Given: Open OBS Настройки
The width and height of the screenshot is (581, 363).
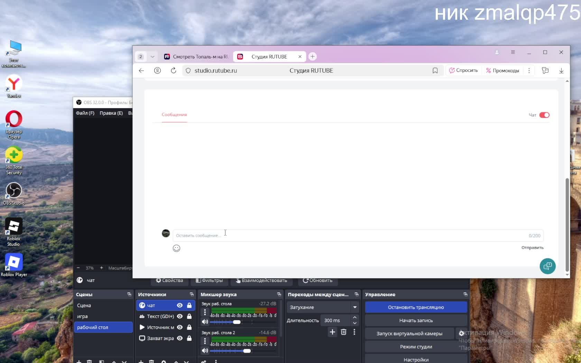Looking at the screenshot, I should pyautogui.click(x=416, y=360).
